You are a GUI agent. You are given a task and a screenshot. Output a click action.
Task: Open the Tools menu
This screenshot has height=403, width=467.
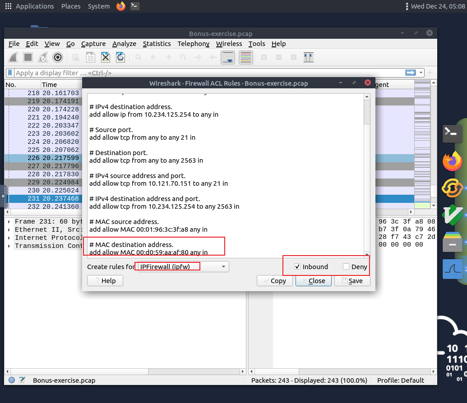(257, 44)
